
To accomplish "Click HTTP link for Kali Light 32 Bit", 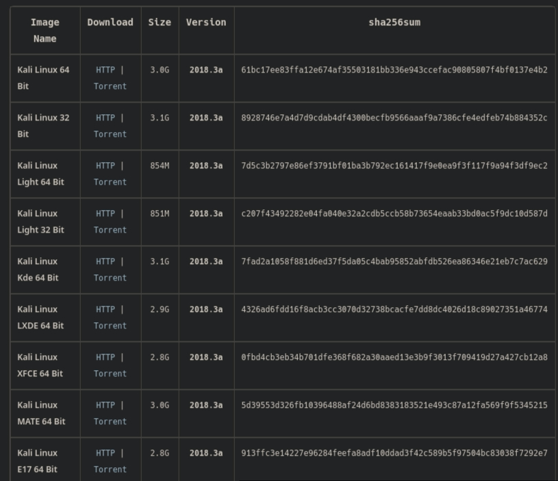I will pyautogui.click(x=105, y=213).
